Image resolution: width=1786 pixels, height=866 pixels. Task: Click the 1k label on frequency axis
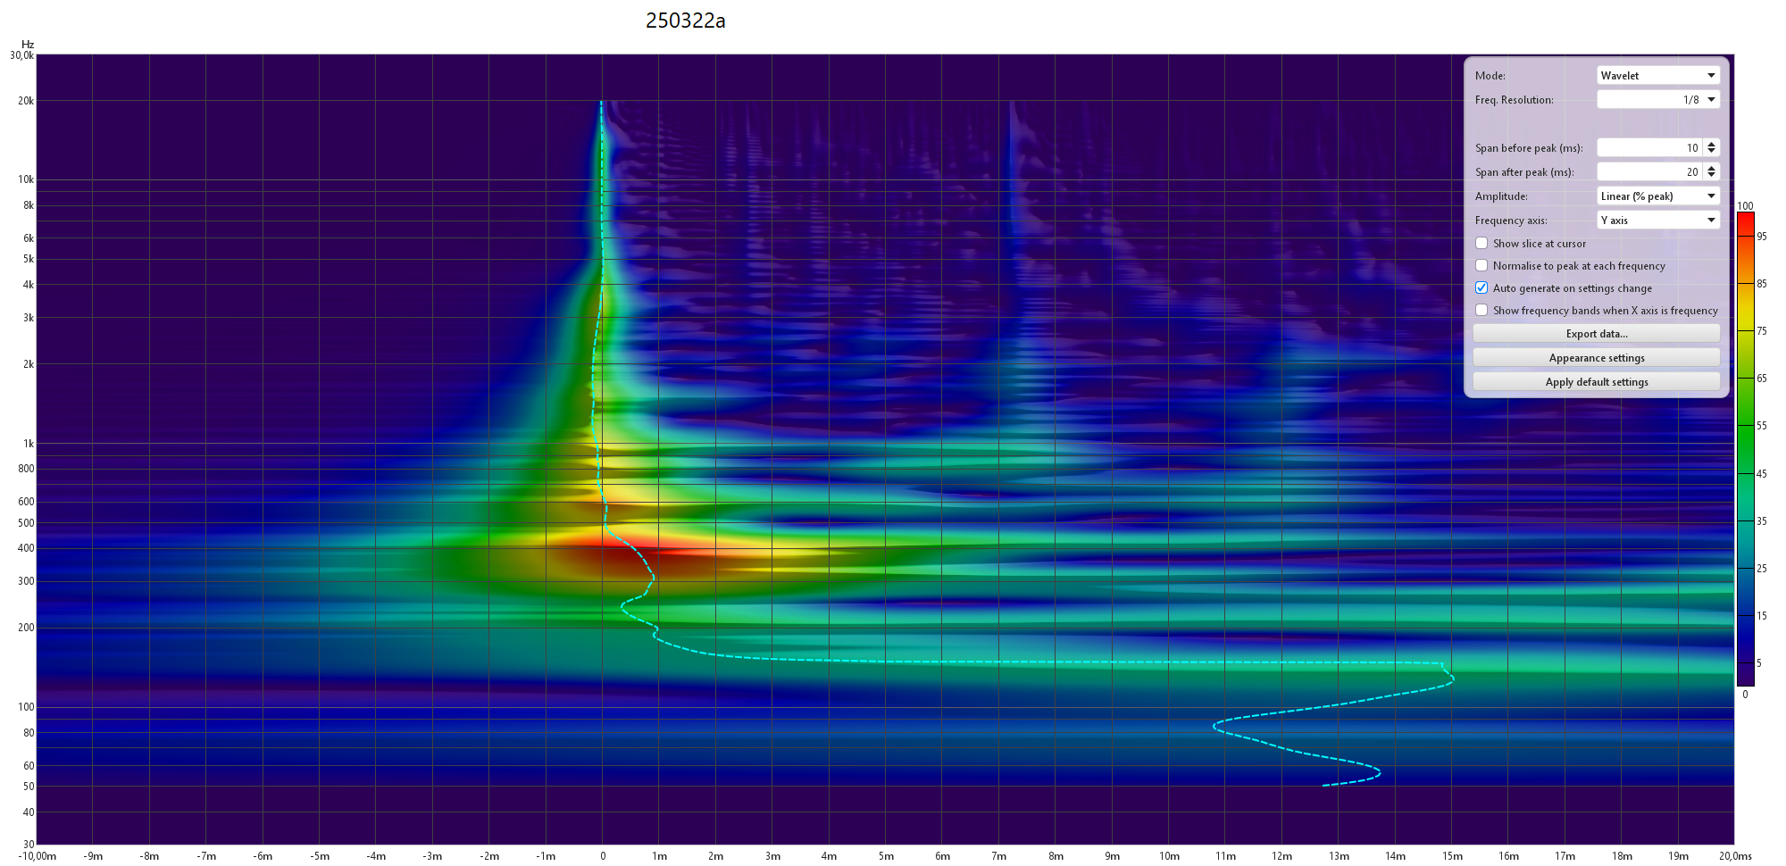[x=29, y=444]
